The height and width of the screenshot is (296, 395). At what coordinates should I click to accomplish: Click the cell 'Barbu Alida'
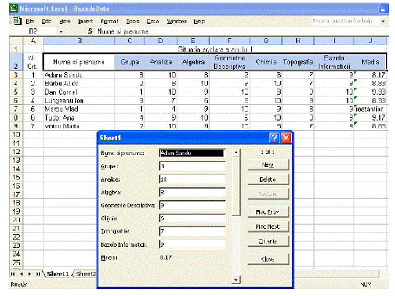(79, 84)
